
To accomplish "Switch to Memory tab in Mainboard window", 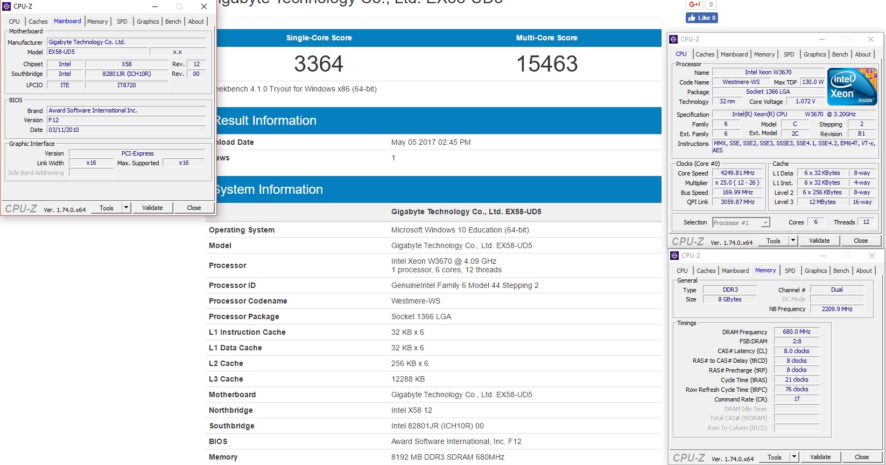I will (x=97, y=22).
